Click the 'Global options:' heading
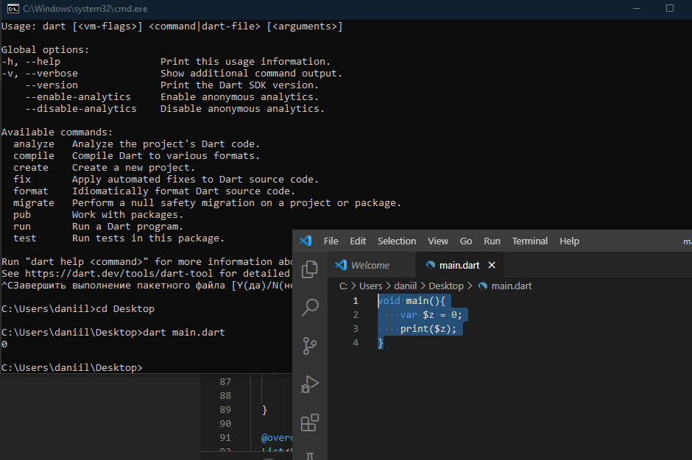 point(45,50)
